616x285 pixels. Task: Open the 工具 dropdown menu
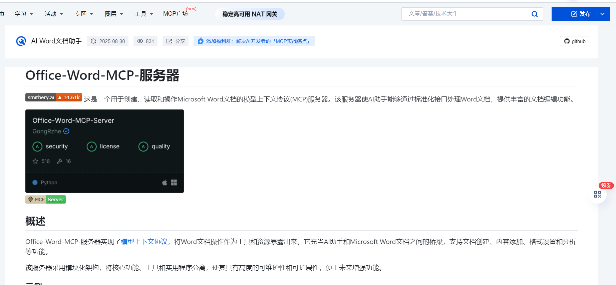click(x=144, y=14)
